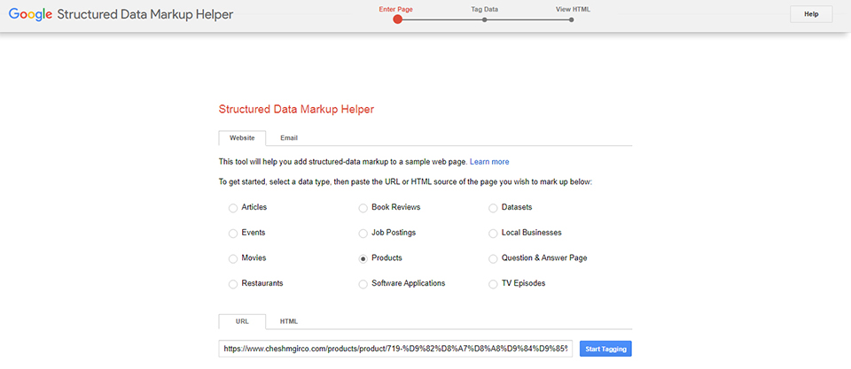Choose the Restaurants radio button

tap(233, 284)
